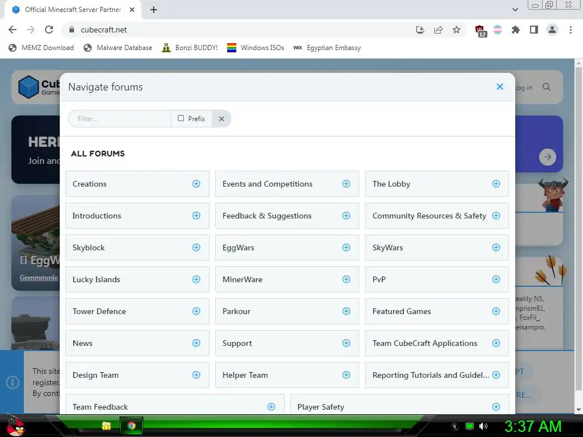Click plus icon beside Design Team
The image size is (583, 437).
coord(196,375)
